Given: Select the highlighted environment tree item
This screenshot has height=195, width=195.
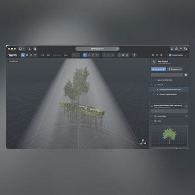Looking at the screenshot, I should tap(169, 90).
